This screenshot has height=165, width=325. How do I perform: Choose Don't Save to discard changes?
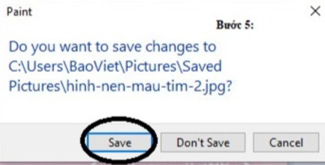[x=203, y=143]
